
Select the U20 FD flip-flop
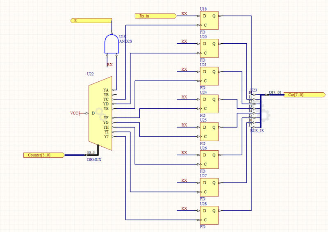pos(209,48)
